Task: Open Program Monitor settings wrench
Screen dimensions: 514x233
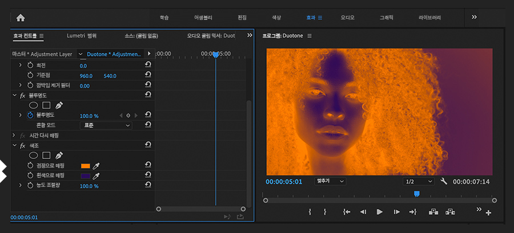Action: pyautogui.click(x=444, y=181)
